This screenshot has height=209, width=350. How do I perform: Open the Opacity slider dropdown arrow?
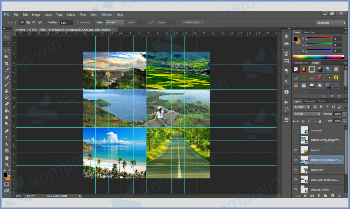(345, 114)
